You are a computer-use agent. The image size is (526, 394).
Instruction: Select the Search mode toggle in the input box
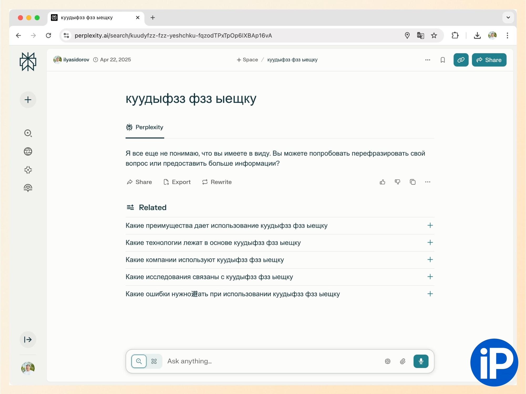139,361
